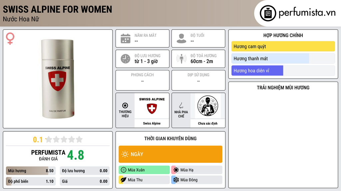
Task: Click the Nước Hoa Nữ subtitle
Action: (x=21, y=19)
